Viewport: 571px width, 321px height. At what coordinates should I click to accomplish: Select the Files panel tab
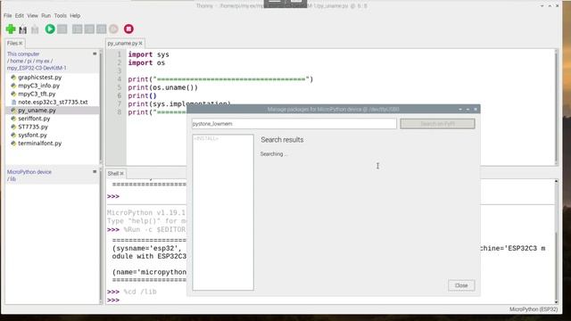[x=12, y=44]
